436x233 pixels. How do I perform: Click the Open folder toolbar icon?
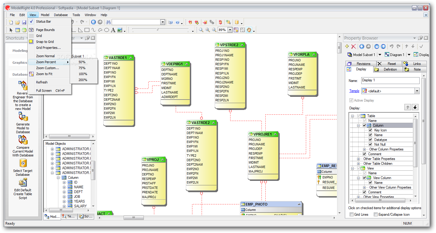coord(18,22)
